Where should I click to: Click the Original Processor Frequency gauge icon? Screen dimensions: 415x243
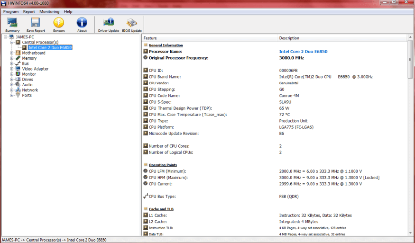tap(146, 57)
